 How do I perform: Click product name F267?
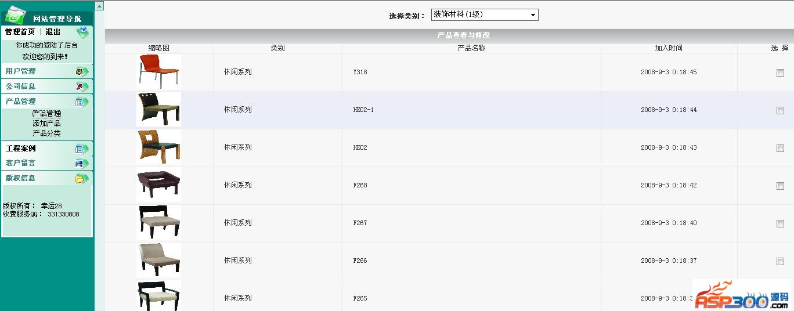[x=360, y=223]
